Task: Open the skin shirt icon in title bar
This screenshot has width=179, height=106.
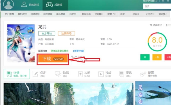Action: 163,1
